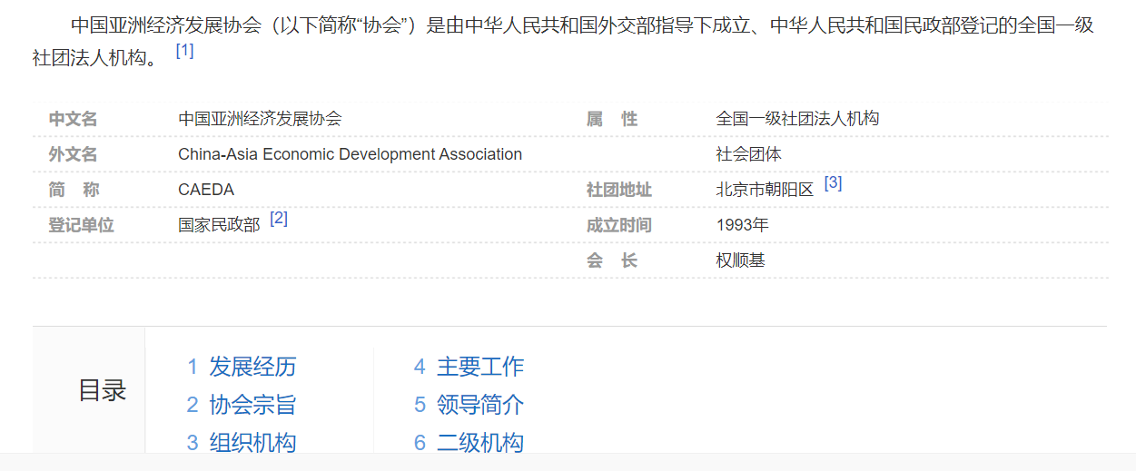Click the 成立时间 label
The image size is (1136, 471).
pos(619,225)
